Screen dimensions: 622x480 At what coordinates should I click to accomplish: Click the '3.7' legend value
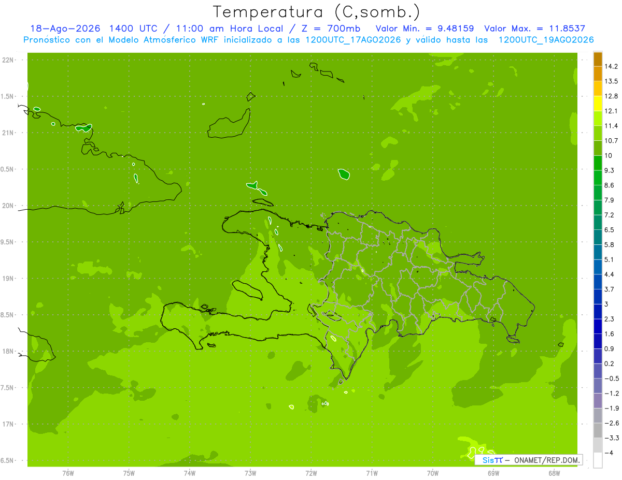pos(610,289)
